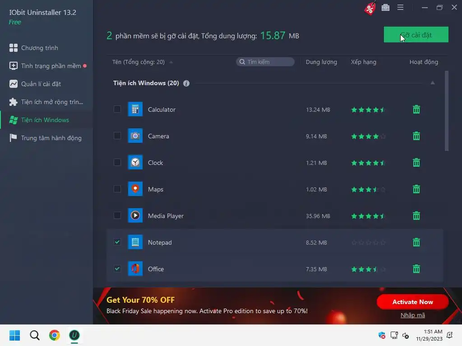Check the Calculator checkbox
Screen dimensions: 462x346
[117, 109]
